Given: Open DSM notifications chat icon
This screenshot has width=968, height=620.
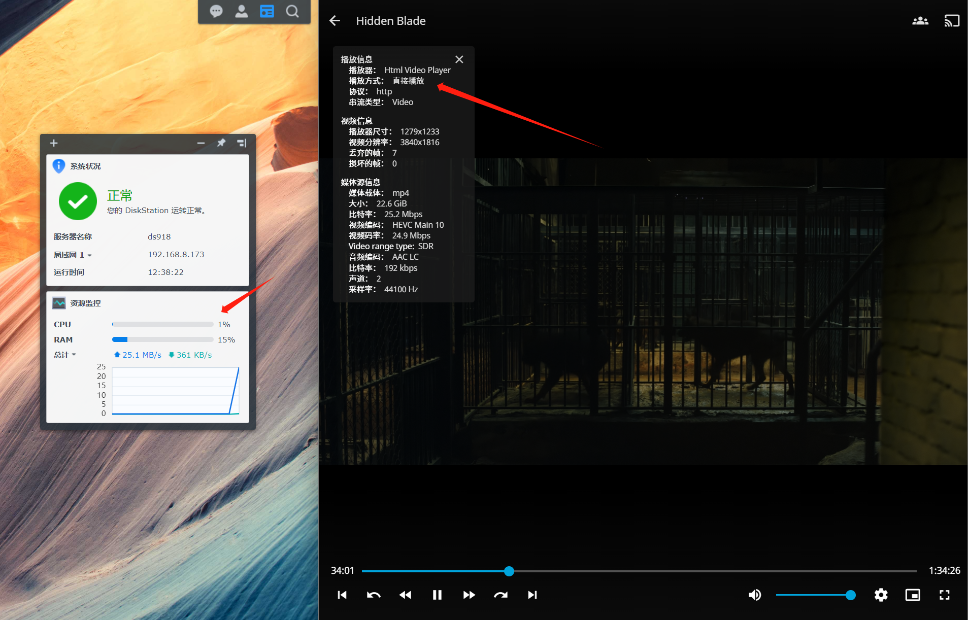Looking at the screenshot, I should pos(216,11).
